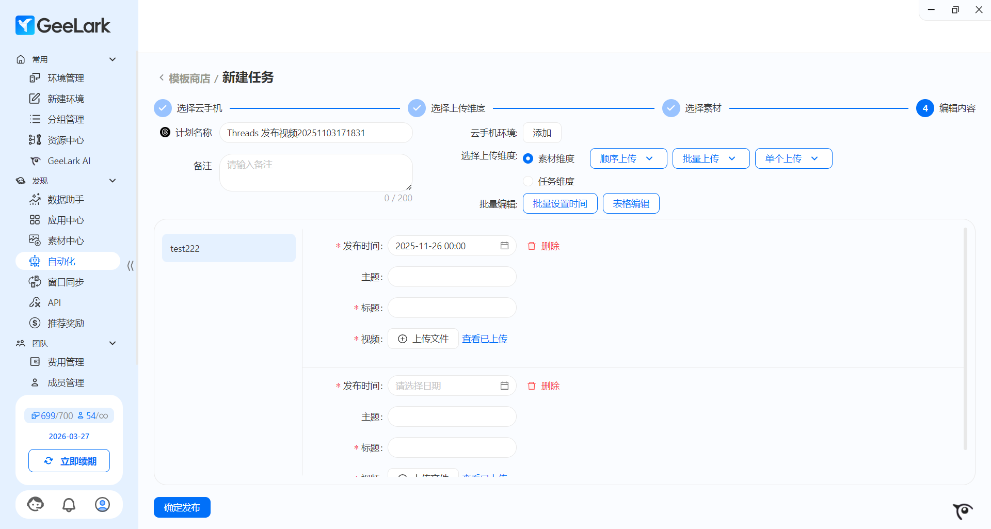991x529 pixels.
Task: Collapse the 常用 sidebar section
Action: point(113,59)
